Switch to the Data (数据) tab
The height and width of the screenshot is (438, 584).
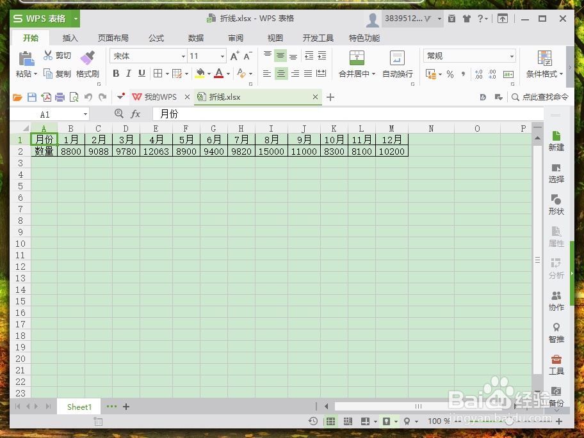click(x=196, y=38)
